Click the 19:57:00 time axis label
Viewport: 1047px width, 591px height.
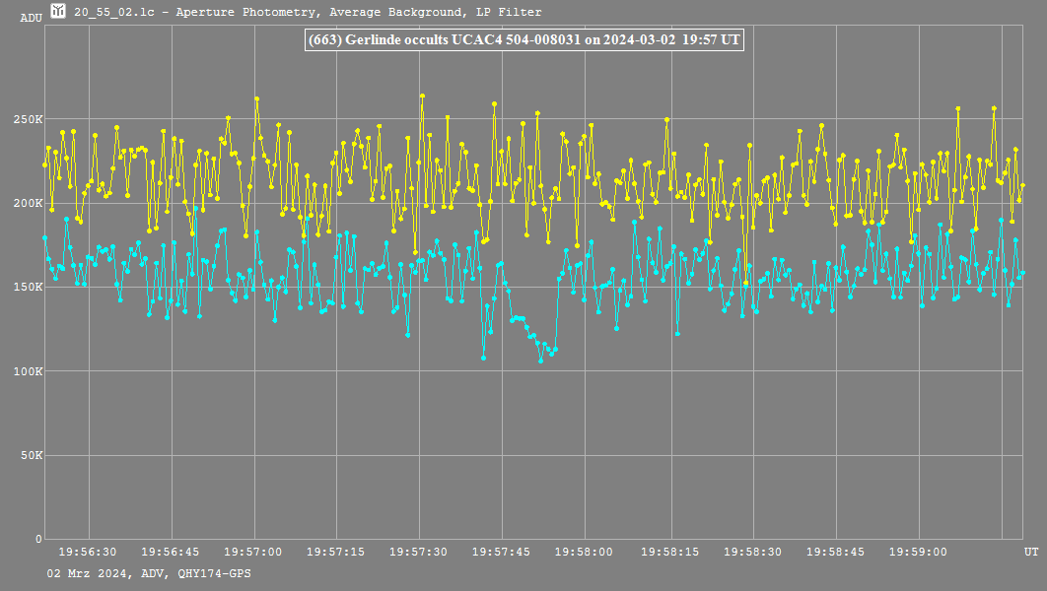coord(254,553)
